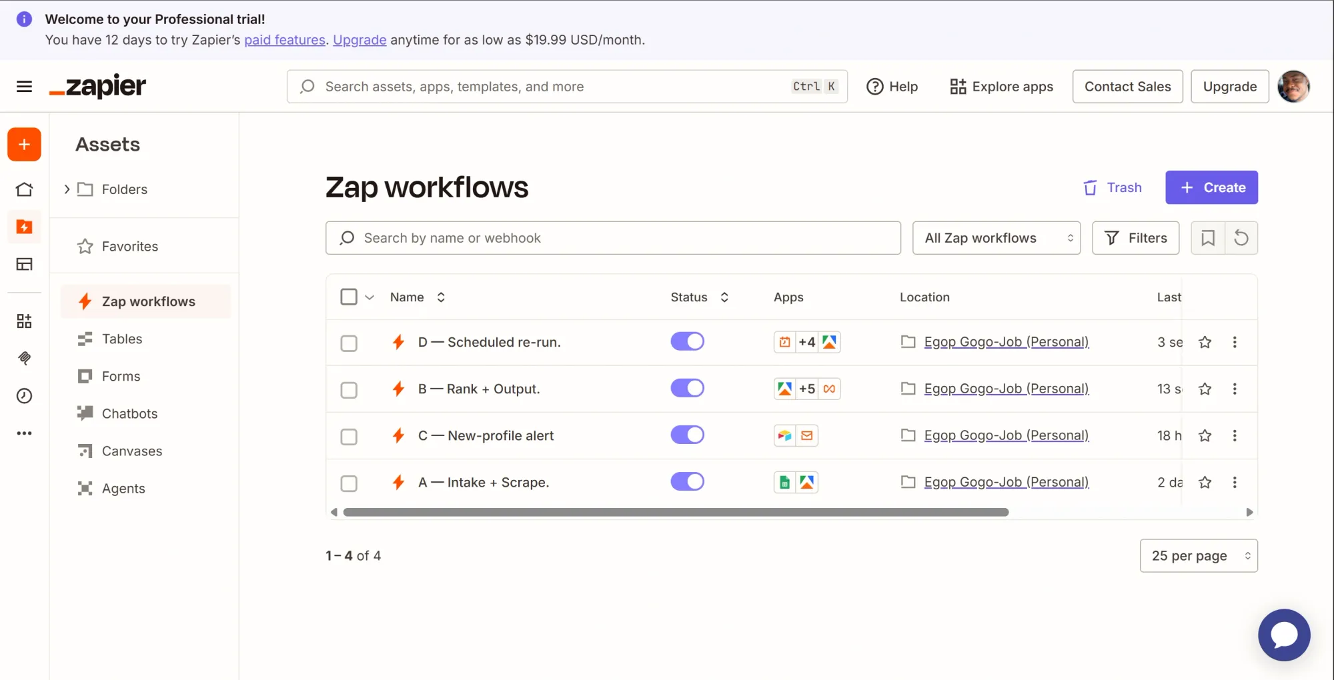1334x680 pixels.
Task: Star the C — New-profile alert Zap
Action: [1205, 435]
